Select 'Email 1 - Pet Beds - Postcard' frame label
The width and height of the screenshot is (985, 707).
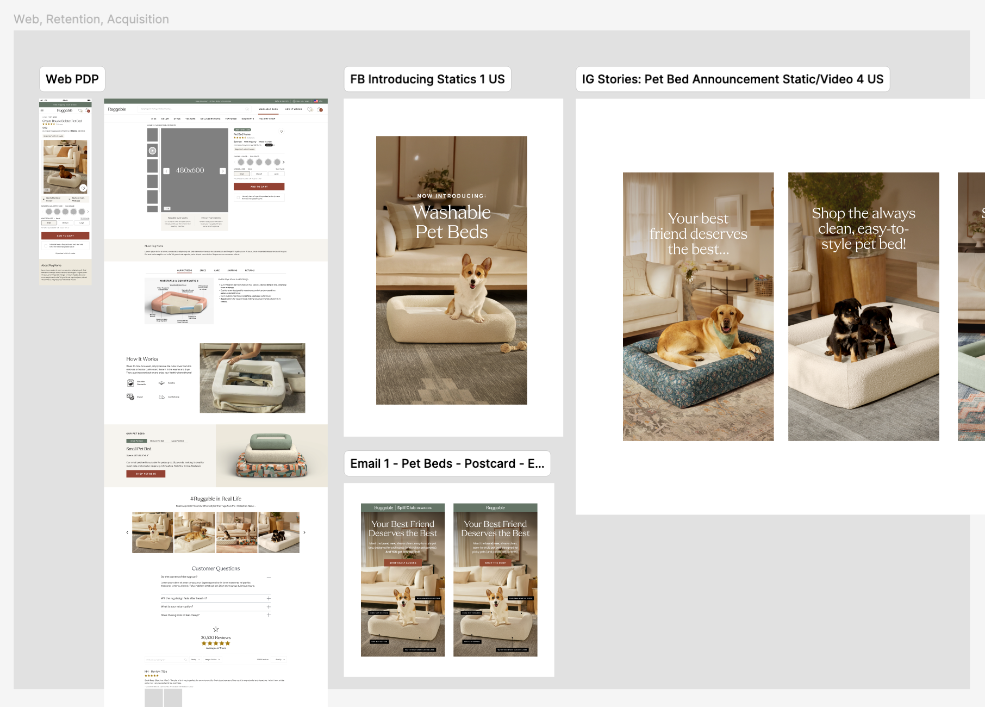click(x=447, y=463)
